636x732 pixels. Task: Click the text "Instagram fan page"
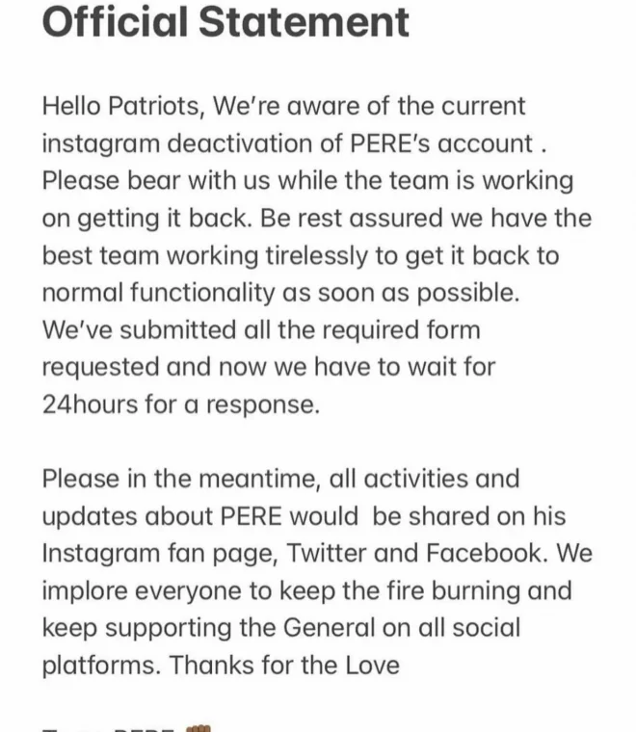tap(160, 553)
